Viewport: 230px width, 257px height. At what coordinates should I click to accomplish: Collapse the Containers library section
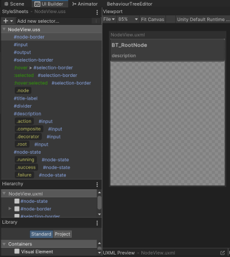(x=4, y=244)
